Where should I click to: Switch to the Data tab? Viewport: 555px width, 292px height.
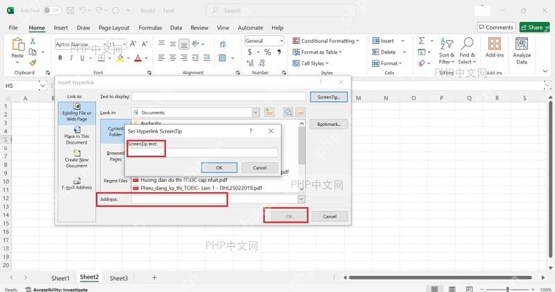(x=176, y=28)
